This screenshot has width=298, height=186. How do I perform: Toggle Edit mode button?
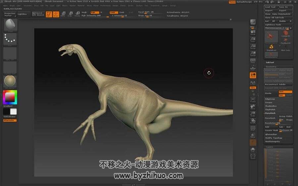pyautogui.click(x=49, y=14)
